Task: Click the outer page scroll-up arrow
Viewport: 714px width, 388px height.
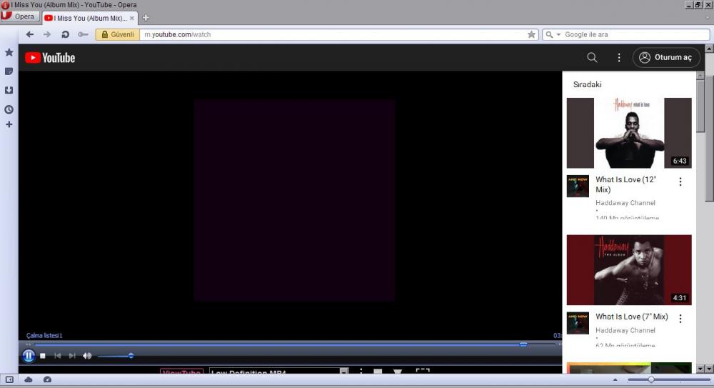Action: pyautogui.click(x=709, y=49)
